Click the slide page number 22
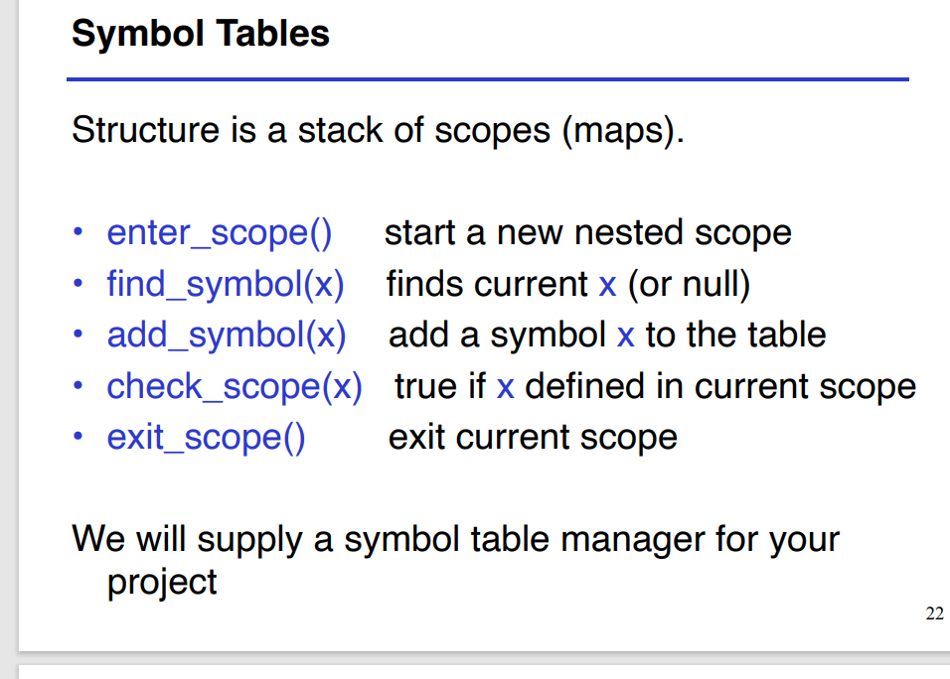This screenshot has height=679, width=950. coord(934,613)
